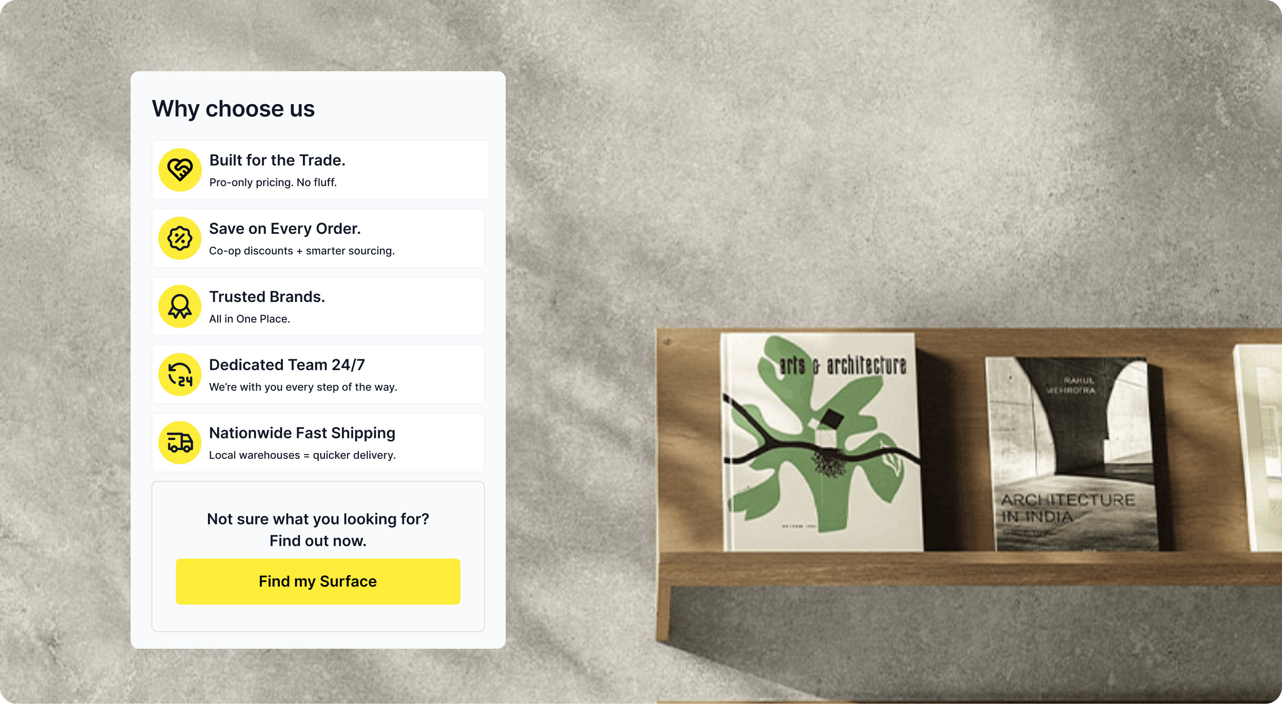The width and height of the screenshot is (1282, 704).
Task: Click the percent discount badge icon
Action: [179, 238]
